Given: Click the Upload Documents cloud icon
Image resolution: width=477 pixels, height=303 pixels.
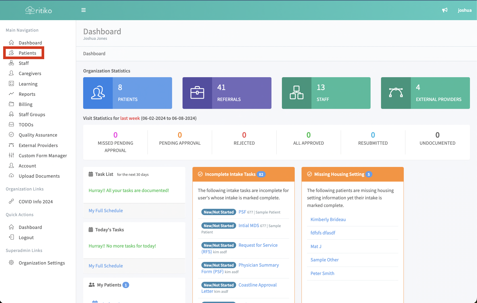Looking at the screenshot, I should coord(11,176).
